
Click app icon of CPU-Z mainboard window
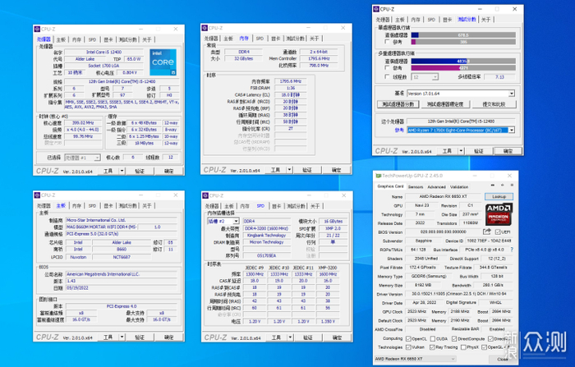click(x=37, y=195)
